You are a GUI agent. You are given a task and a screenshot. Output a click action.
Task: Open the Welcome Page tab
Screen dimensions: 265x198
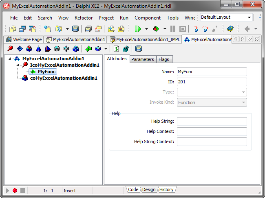click(x=24, y=39)
